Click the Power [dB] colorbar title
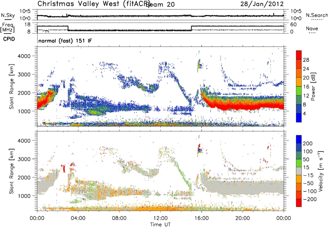 (x=313, y=86)
